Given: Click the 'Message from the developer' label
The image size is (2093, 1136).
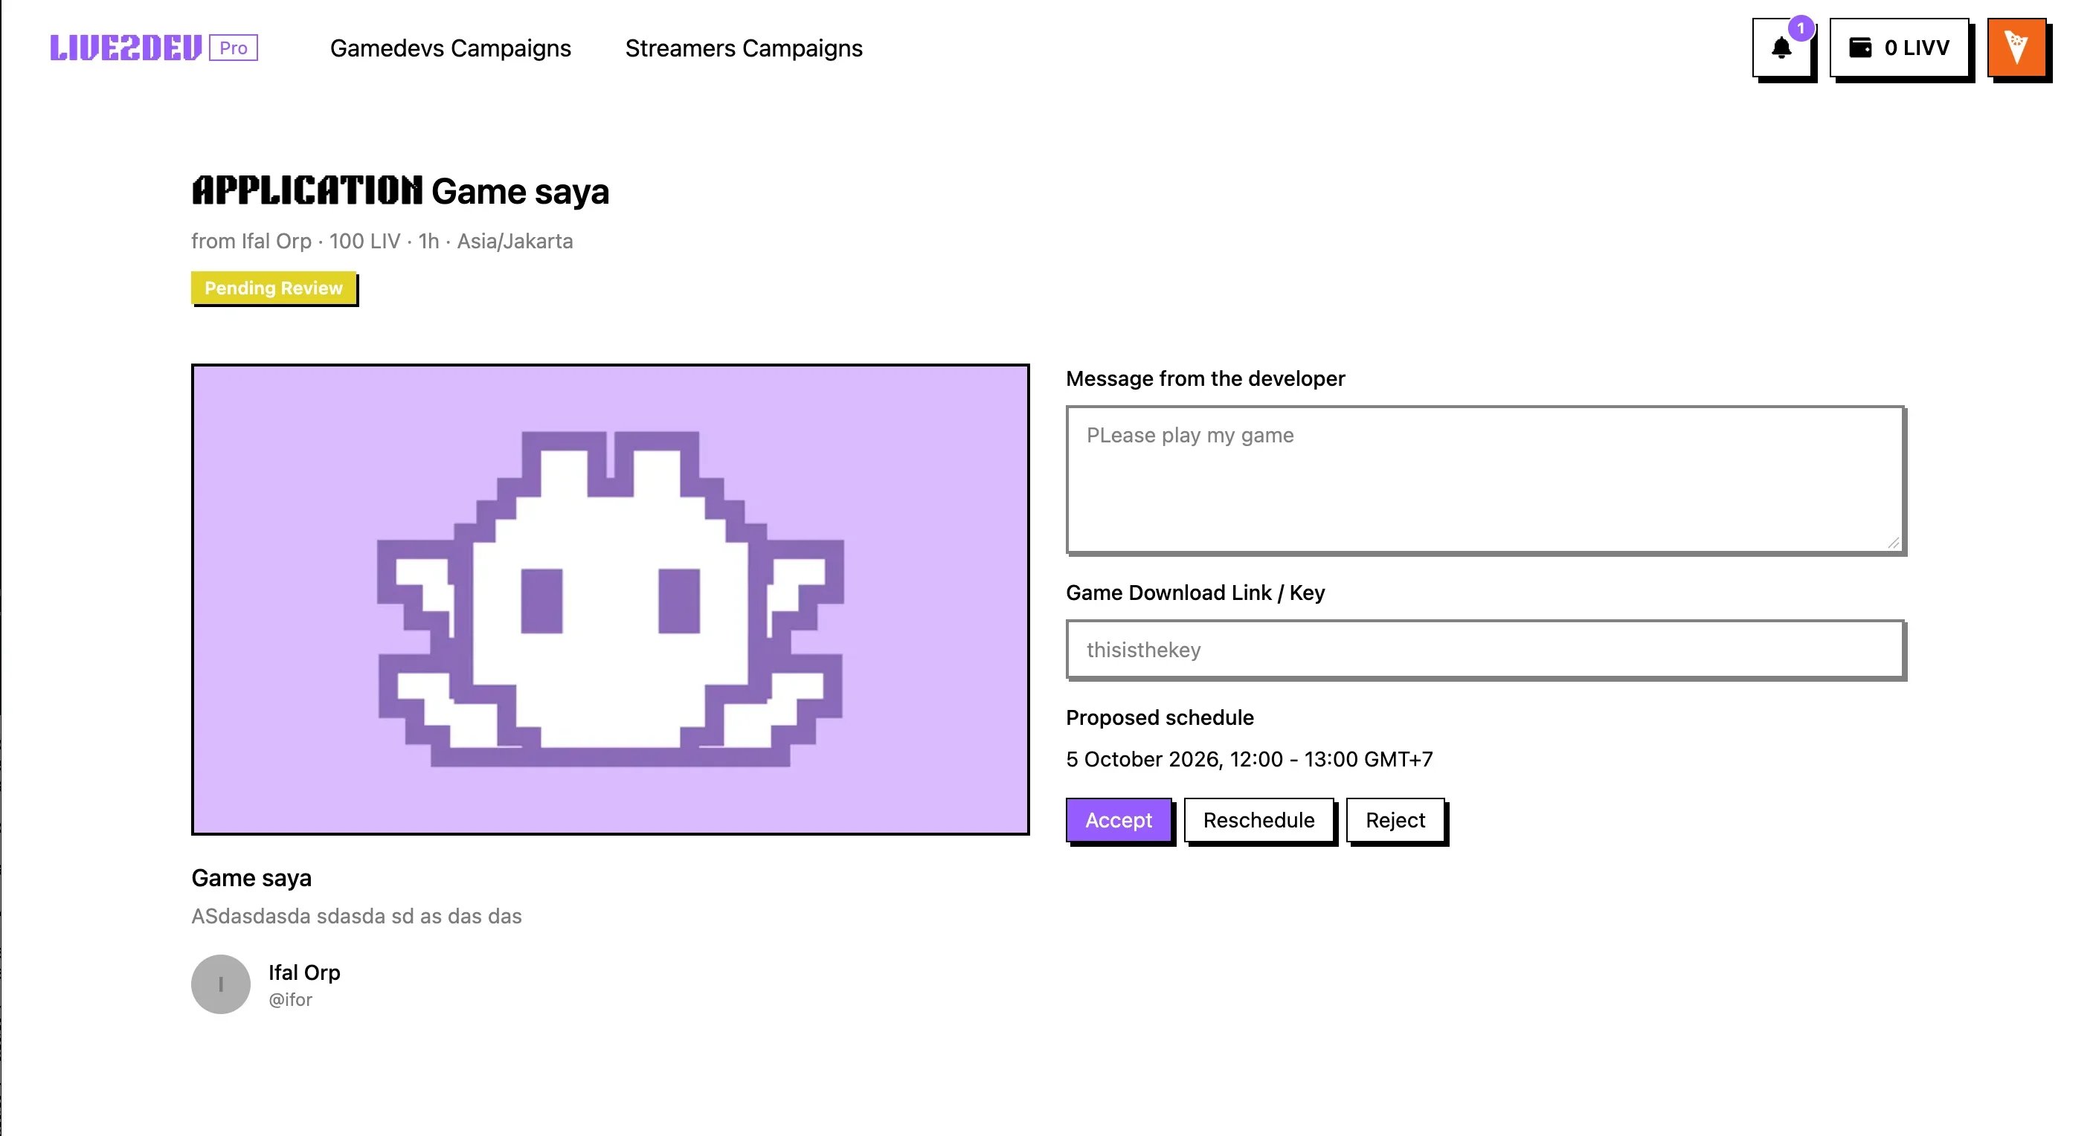Looking at the screenshot, I should 1205,379.
